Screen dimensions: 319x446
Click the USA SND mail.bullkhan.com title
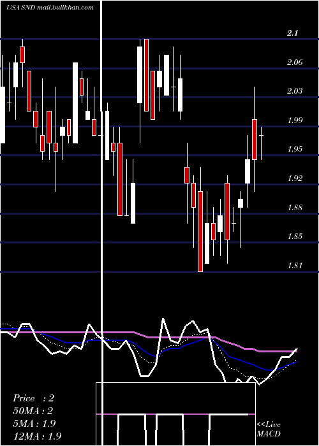pos(50,8)
